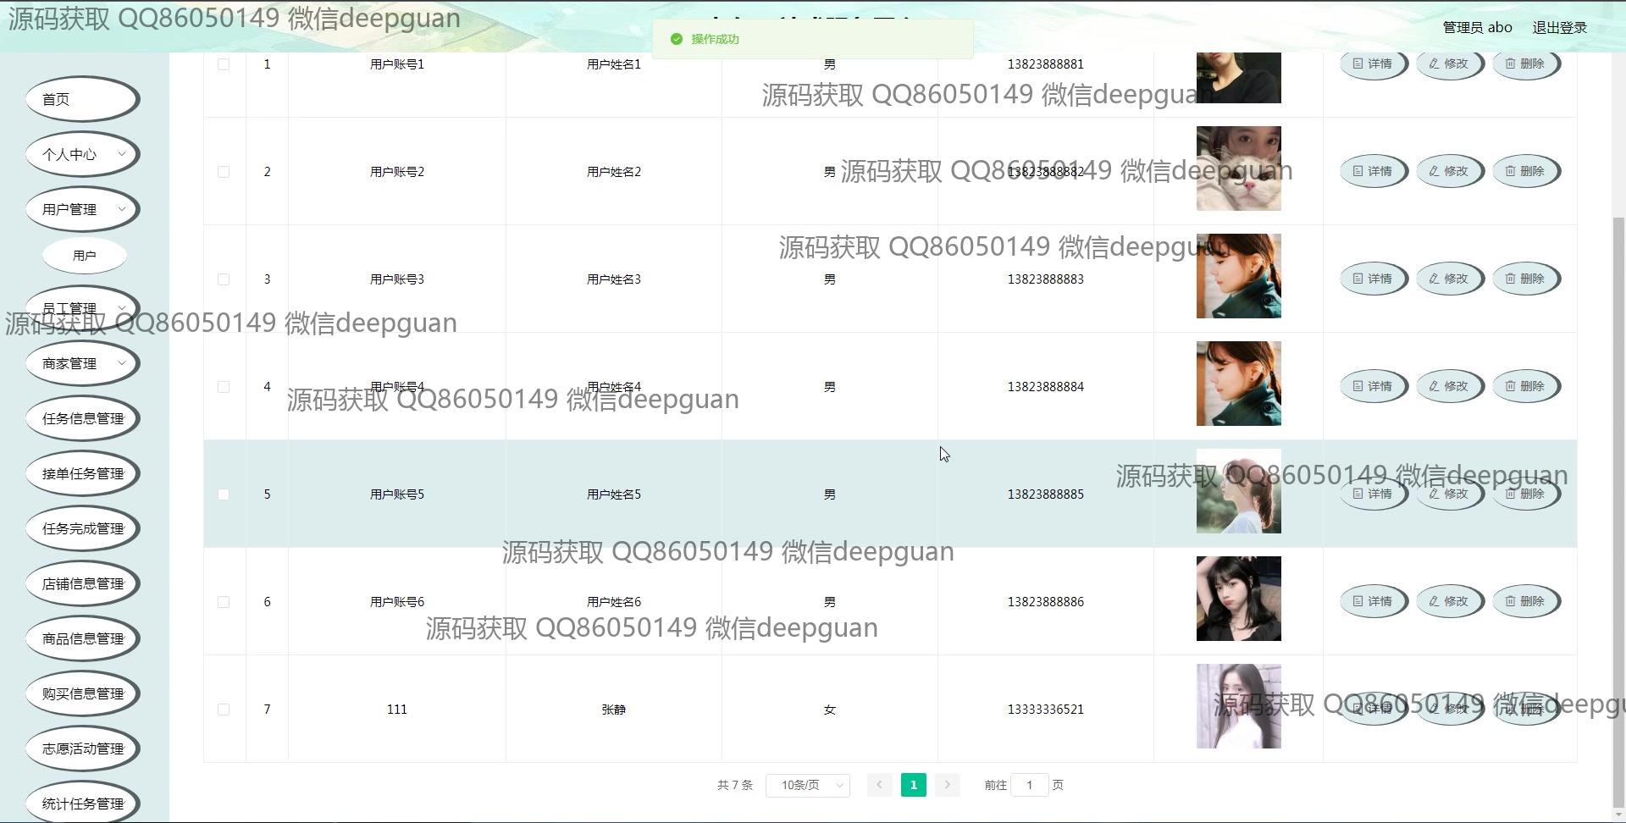Click 退出登录 to log out
The width and height of the screenshot is (1626, 823).
(1559, 27)
